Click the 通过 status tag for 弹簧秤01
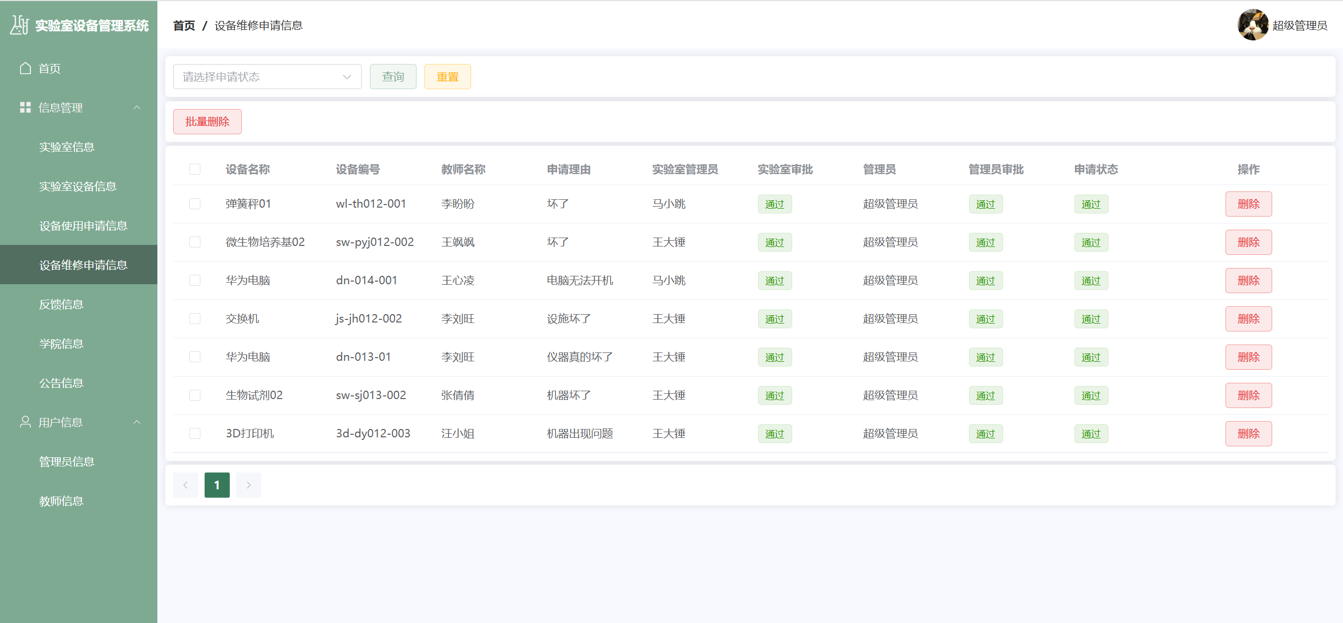The height and width of the screenshot is (623, 1343). pos(1091,204)
